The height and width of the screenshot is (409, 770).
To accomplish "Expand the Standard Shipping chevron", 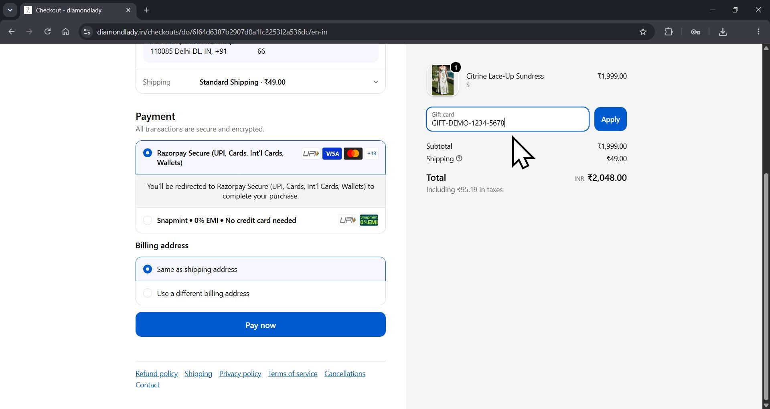I will [x=376, y=82].
